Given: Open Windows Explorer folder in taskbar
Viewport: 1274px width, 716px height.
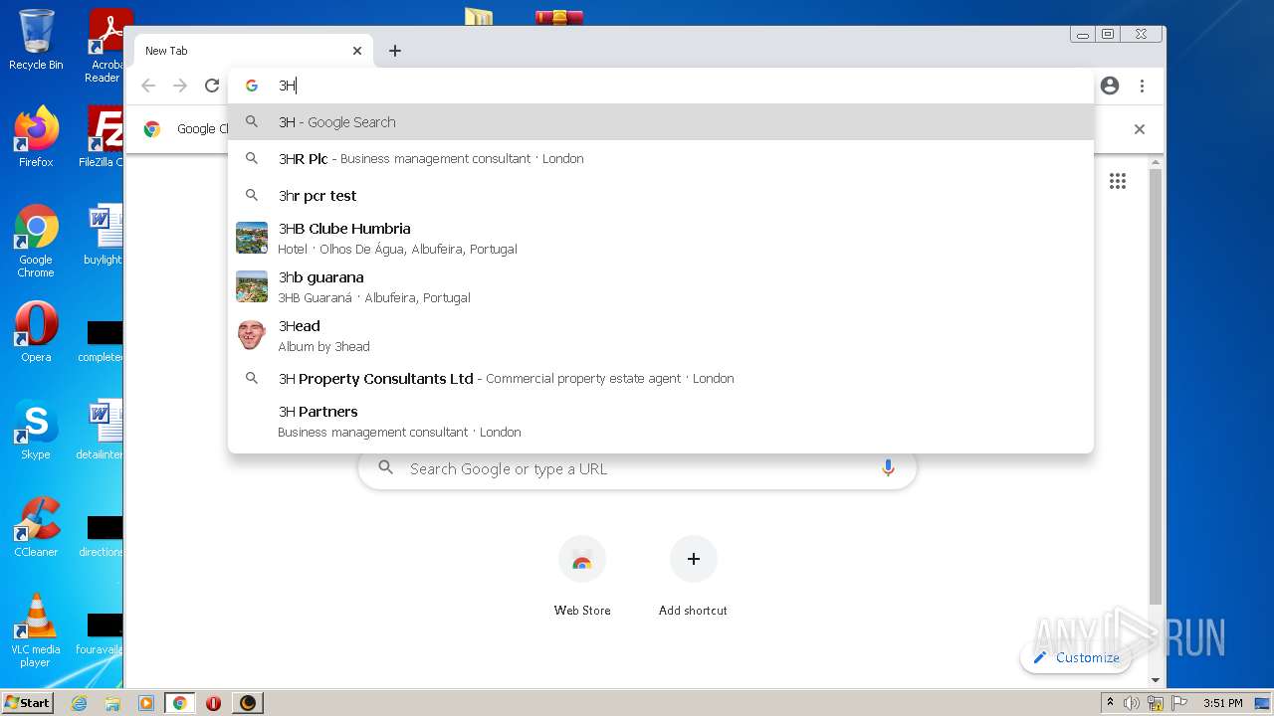Looking at the screenshot, I should (112, 703).
